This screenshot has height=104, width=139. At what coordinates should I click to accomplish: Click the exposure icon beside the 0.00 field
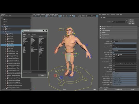point(87,16)
